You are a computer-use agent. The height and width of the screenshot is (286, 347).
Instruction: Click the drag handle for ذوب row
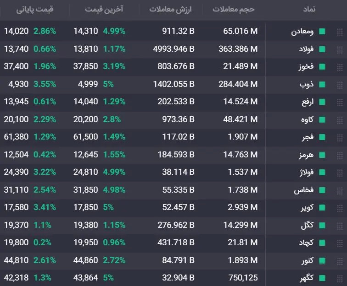pos(340,85)
